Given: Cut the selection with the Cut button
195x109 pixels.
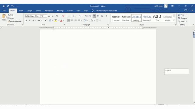Looking at the screenshot, I should tap(10, 15).
